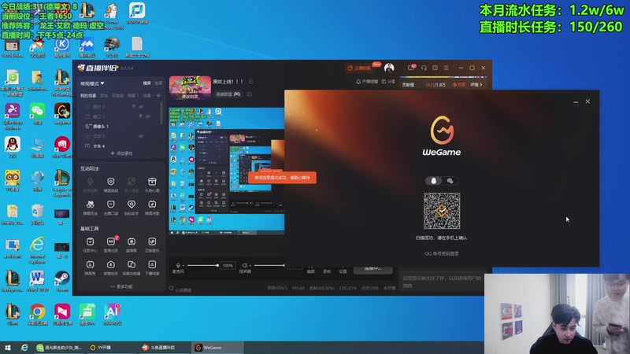630x354 pixels.
Task: Click the headset support icon in the title bar
Action: point(424,68)
